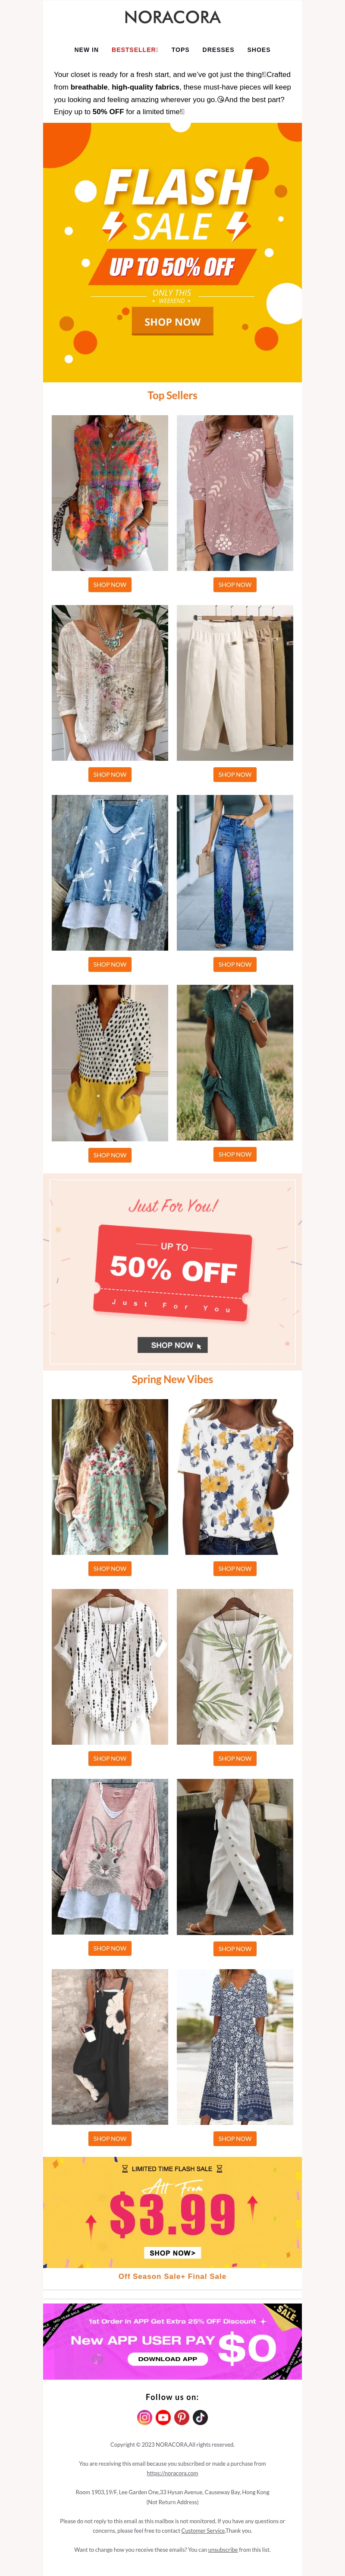Viewport: 345px width, 2576px height.
Task: Open the NEW IN menu item
Action: 87,49
